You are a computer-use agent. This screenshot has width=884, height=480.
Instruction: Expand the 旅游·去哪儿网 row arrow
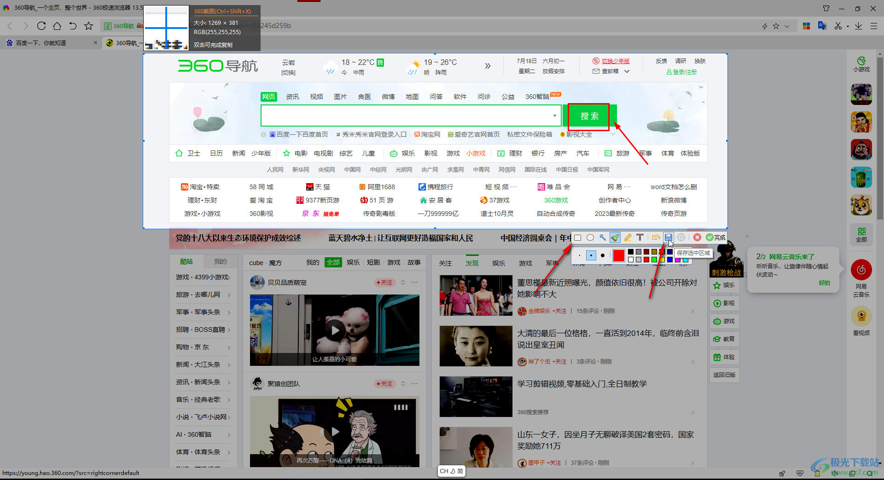click(229, 295)
